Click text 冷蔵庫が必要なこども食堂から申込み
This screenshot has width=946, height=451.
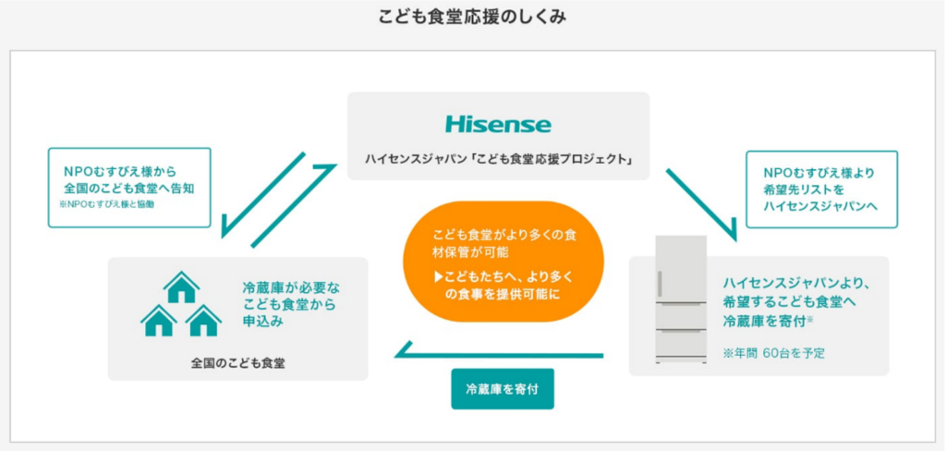[x=290, y=304]
